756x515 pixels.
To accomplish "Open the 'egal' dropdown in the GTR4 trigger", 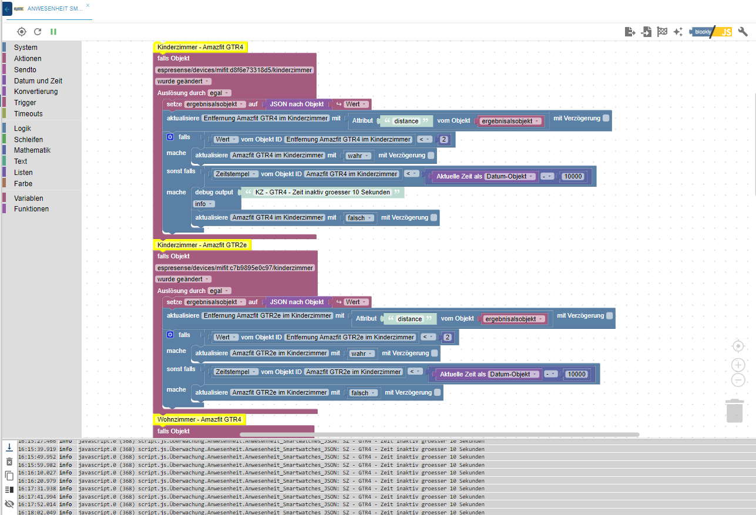I will 220,93.
